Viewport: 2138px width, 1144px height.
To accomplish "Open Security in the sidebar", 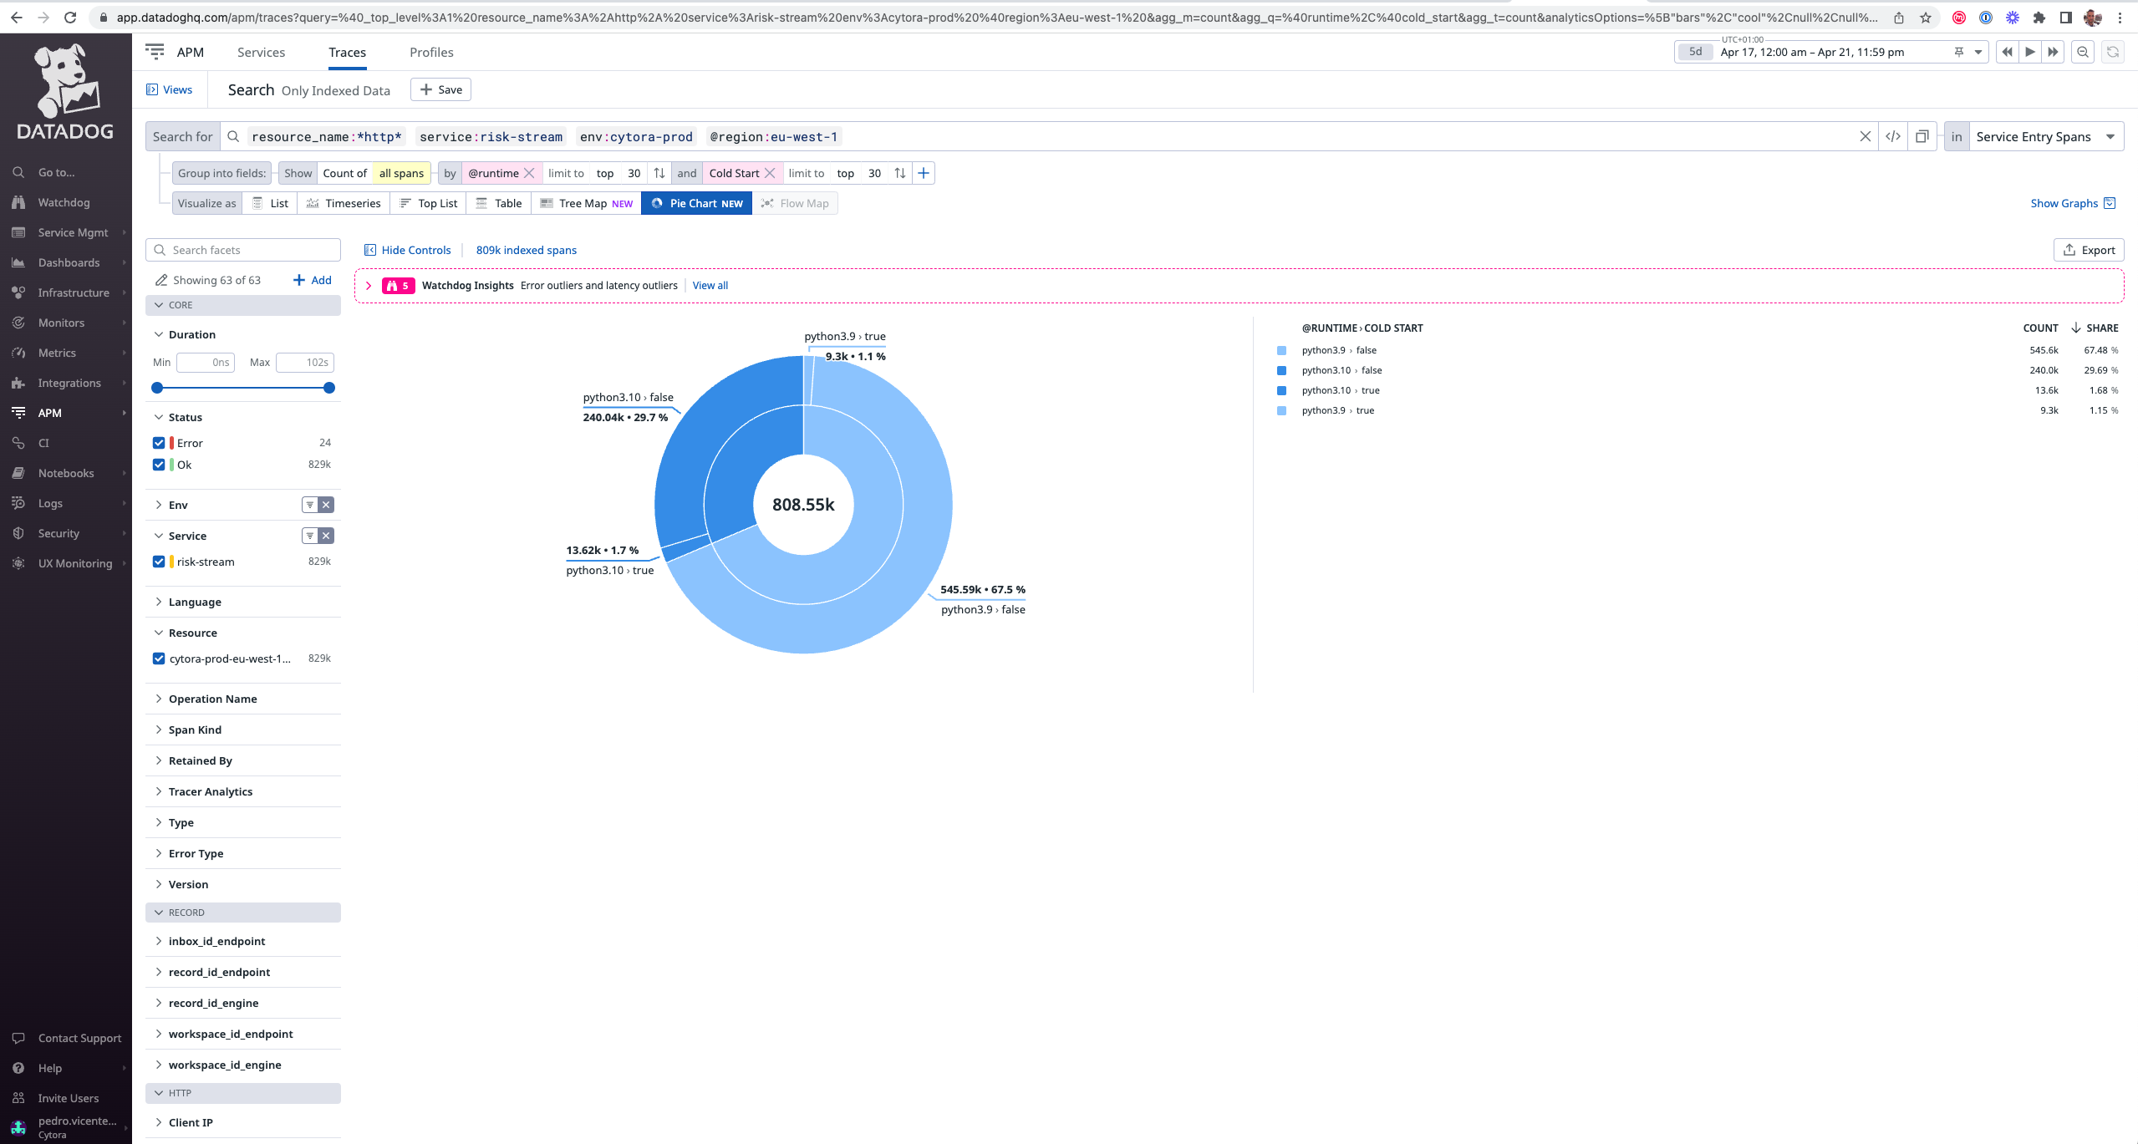I will [x=59, y=533].
